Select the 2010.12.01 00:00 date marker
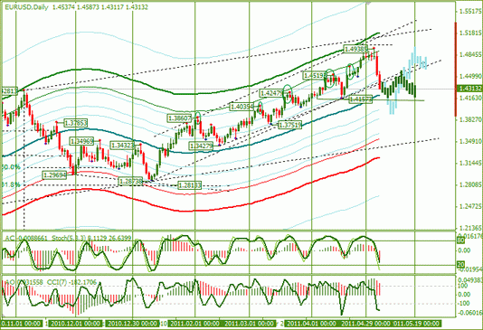483x330 pixels. (x=76, y=324)
